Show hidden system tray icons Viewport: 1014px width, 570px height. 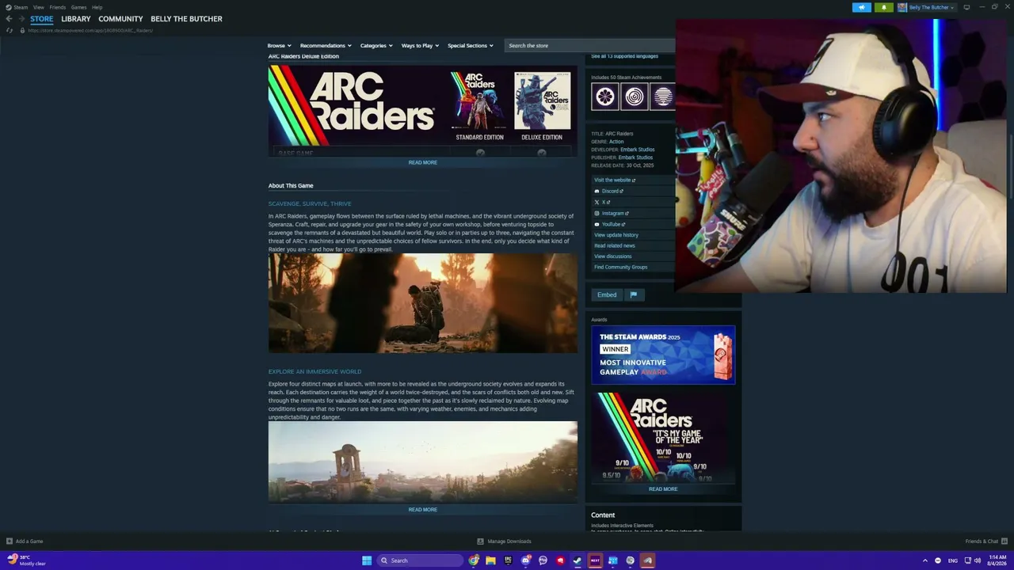(924, 560)
